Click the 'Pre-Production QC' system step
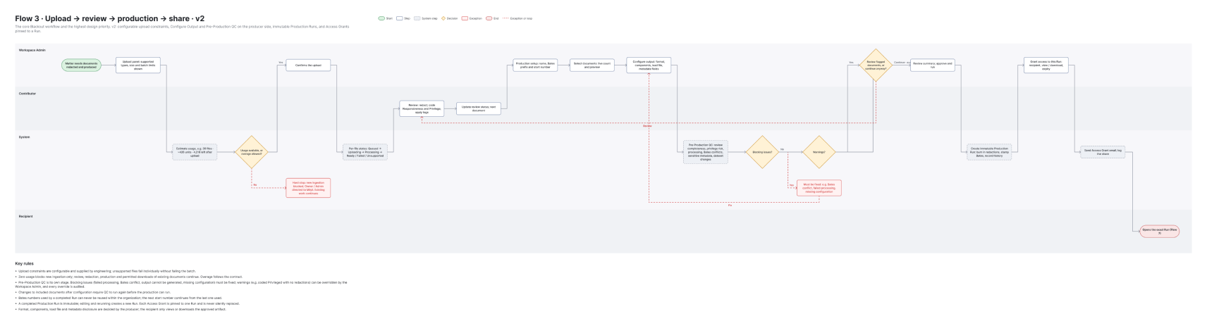1207x328 pixels. point(706,152)
